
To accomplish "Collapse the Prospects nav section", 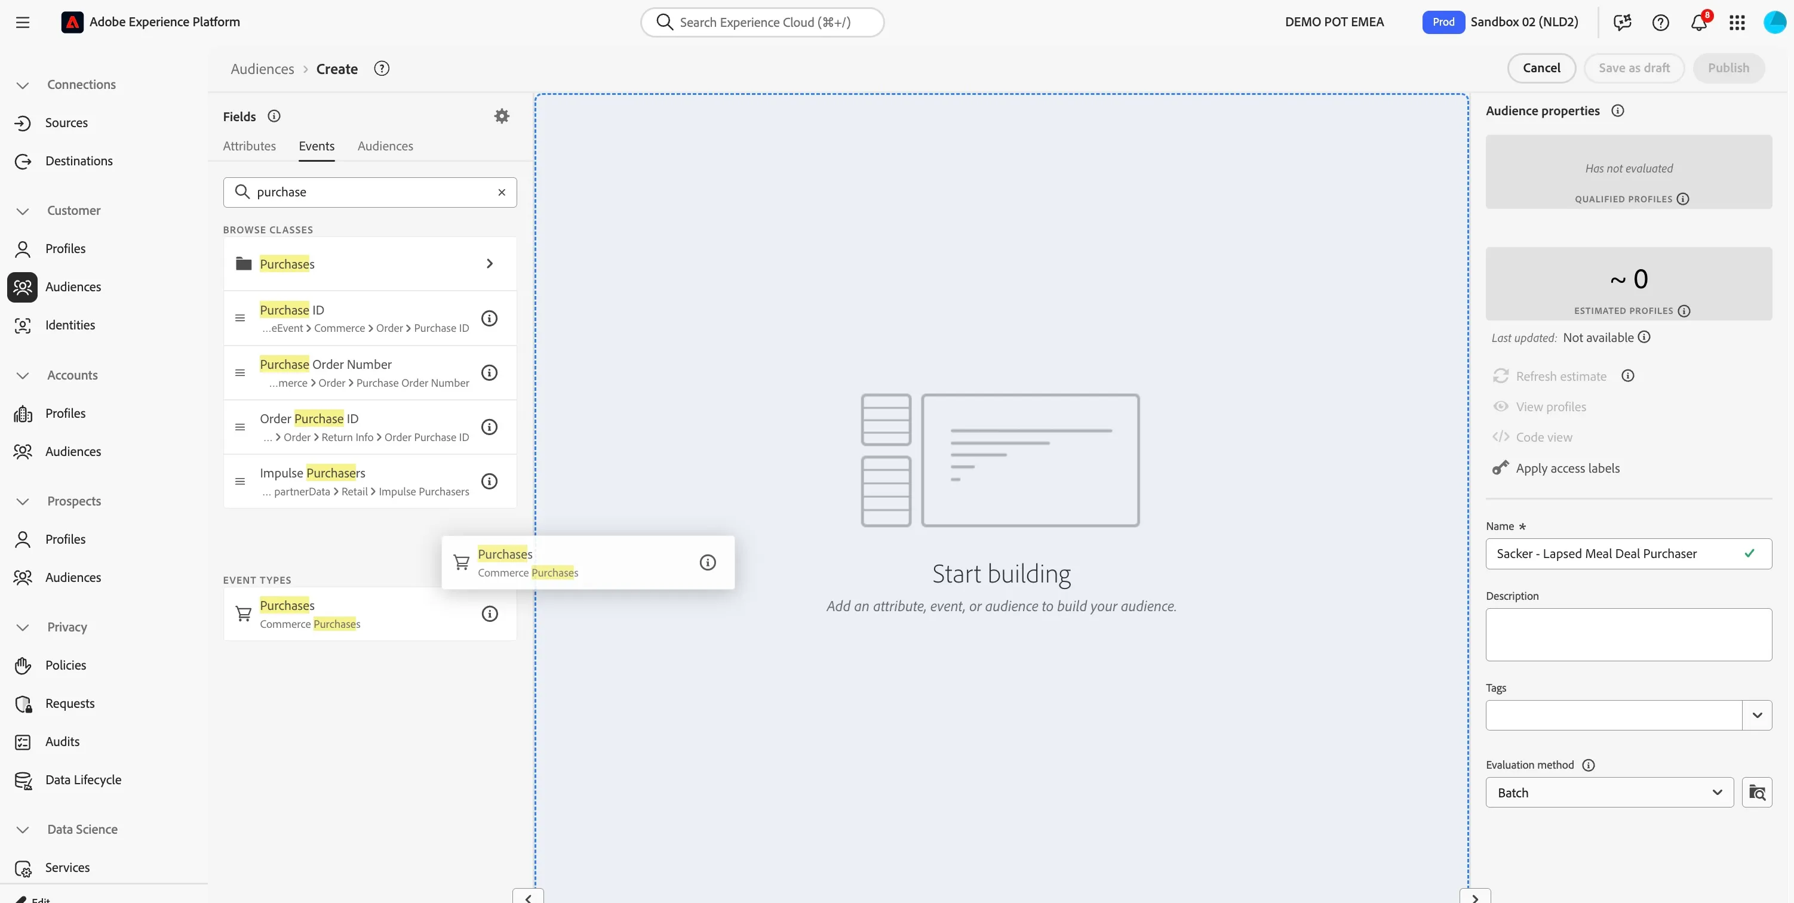I will [x=23, y=501].
